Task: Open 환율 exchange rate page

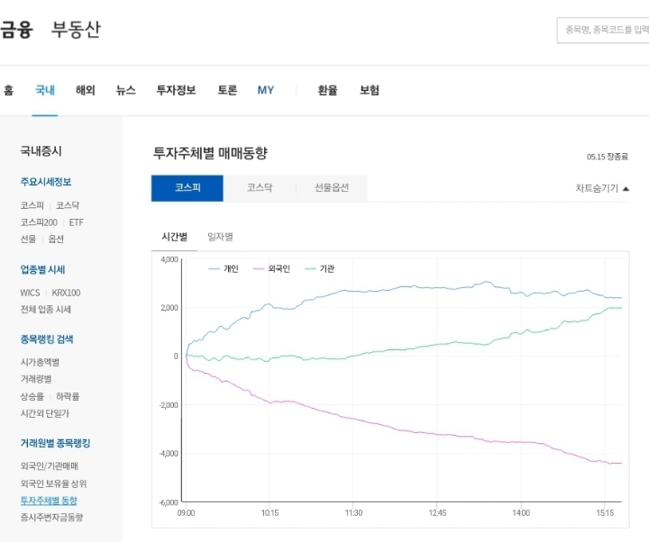Action: [x=327, y=90]
